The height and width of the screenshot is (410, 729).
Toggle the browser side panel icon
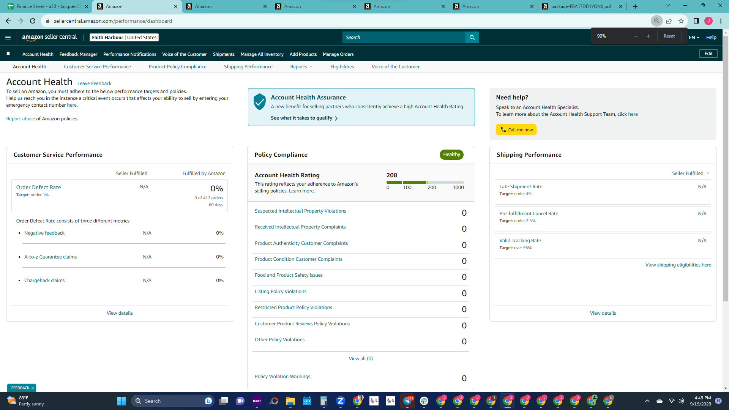(x=696, y=21)
